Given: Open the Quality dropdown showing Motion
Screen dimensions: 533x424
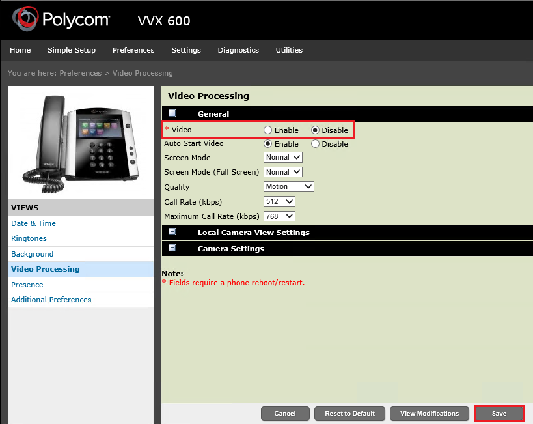Looking at the screenshot, I should tap(288, 186).
